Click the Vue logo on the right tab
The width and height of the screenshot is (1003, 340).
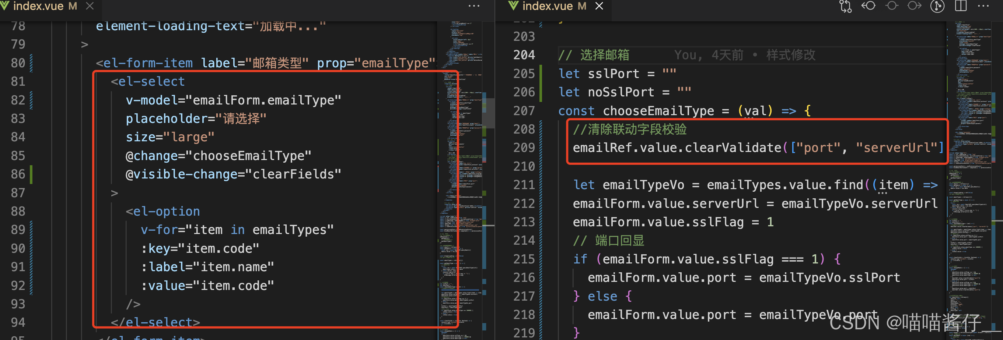(x=513, y=6)
